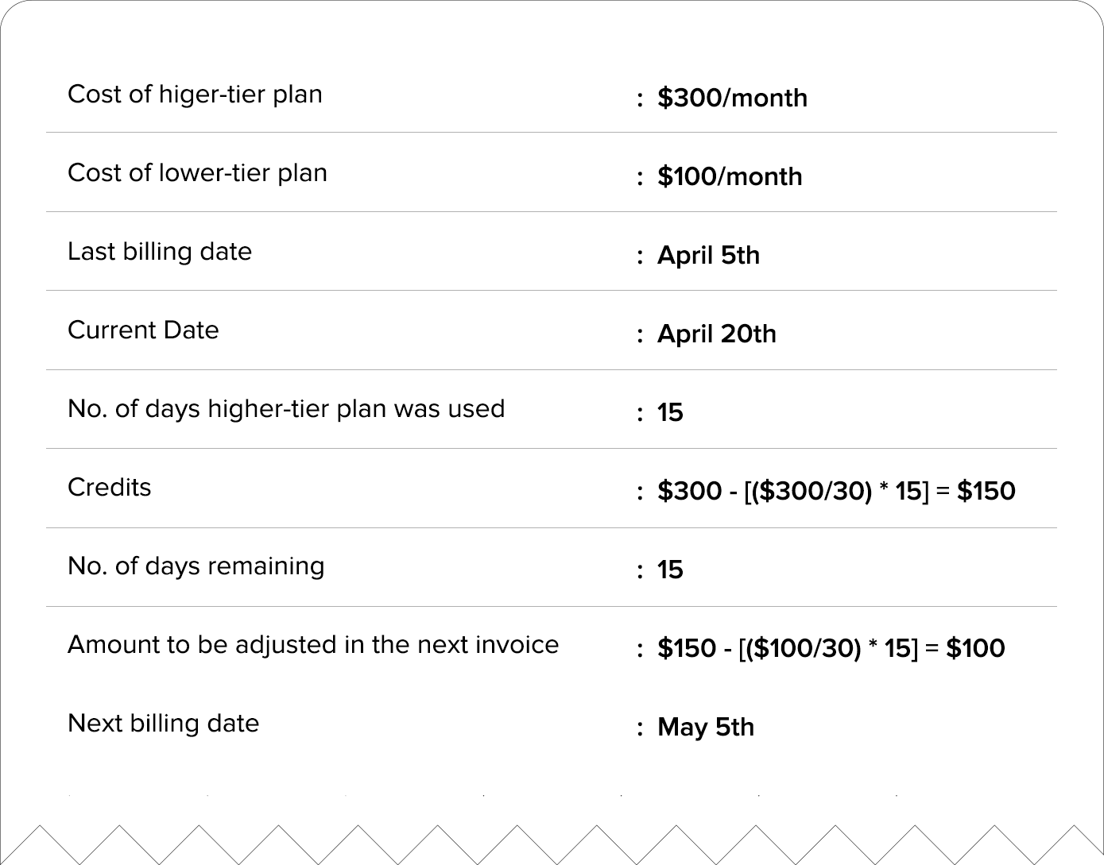
Task: Click the 'Next billing date' label
Action: pyautogui.click(x=163, y=724)
